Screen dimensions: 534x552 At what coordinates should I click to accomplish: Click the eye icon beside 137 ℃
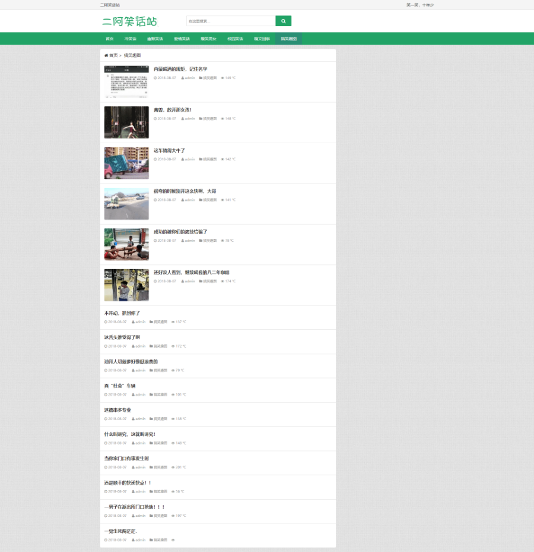173,322
